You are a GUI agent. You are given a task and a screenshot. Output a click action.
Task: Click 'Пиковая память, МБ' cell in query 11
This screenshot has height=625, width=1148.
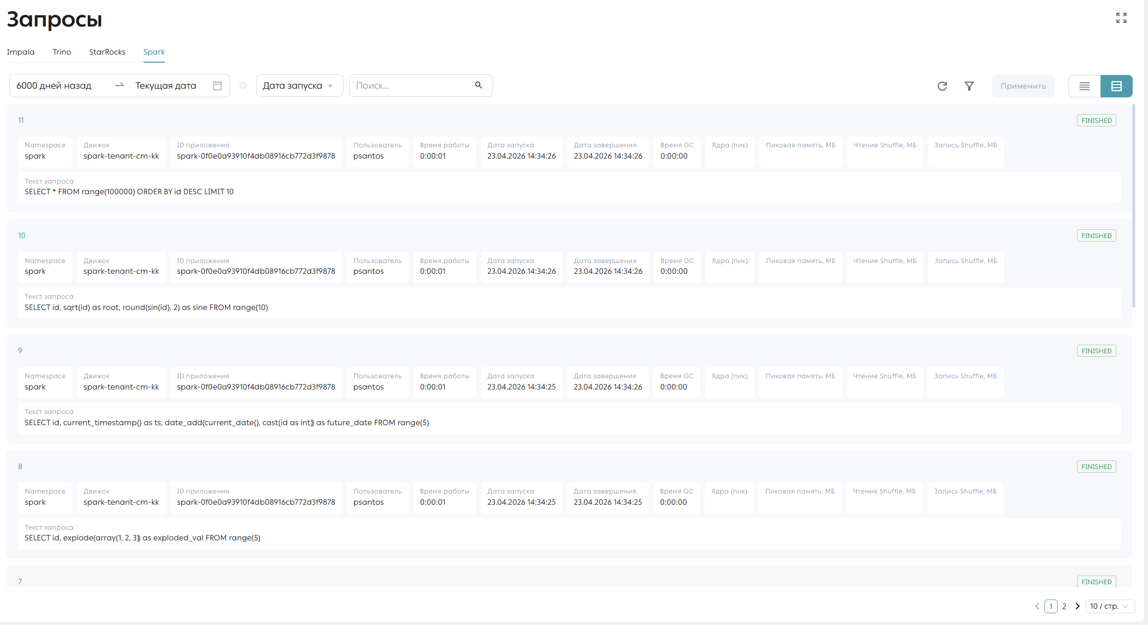tap(800, 151)
